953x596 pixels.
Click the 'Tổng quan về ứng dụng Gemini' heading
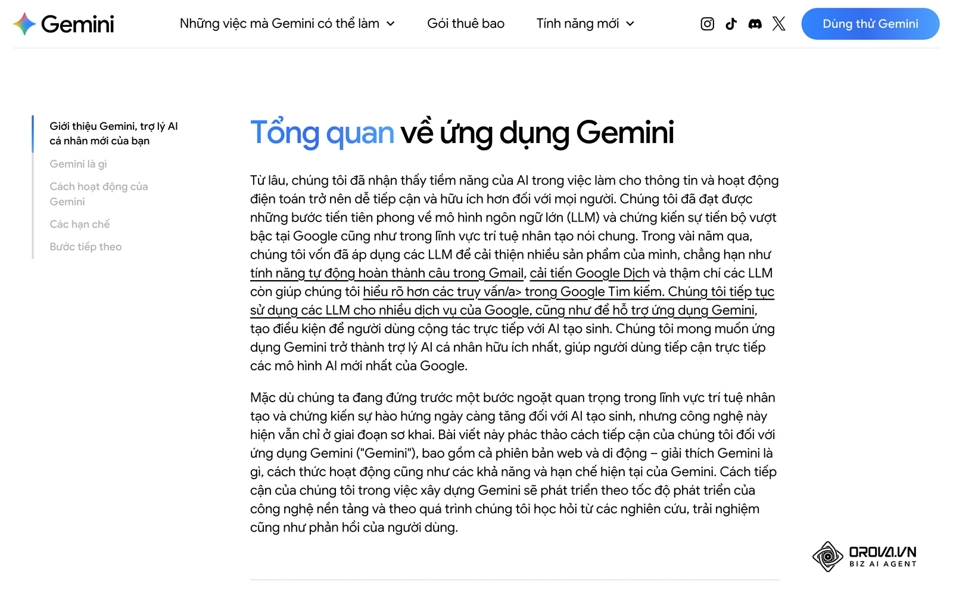tap(462, 132)
